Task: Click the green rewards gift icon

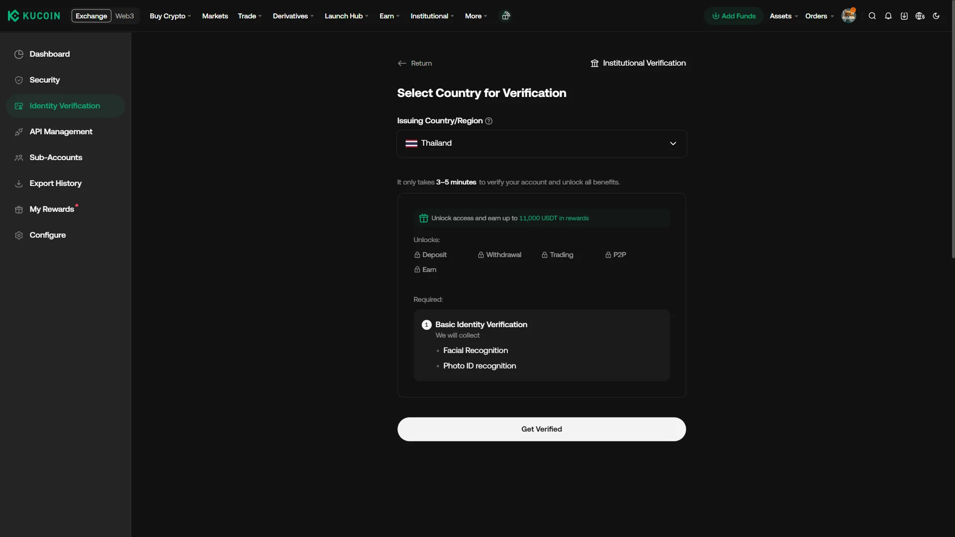Action: tap(423, 218)
